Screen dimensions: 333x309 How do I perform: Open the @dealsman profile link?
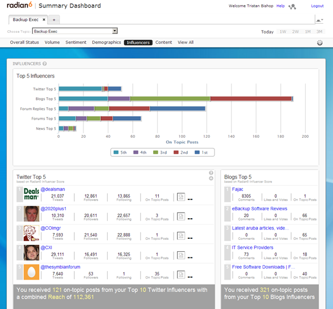pos(53,189)
